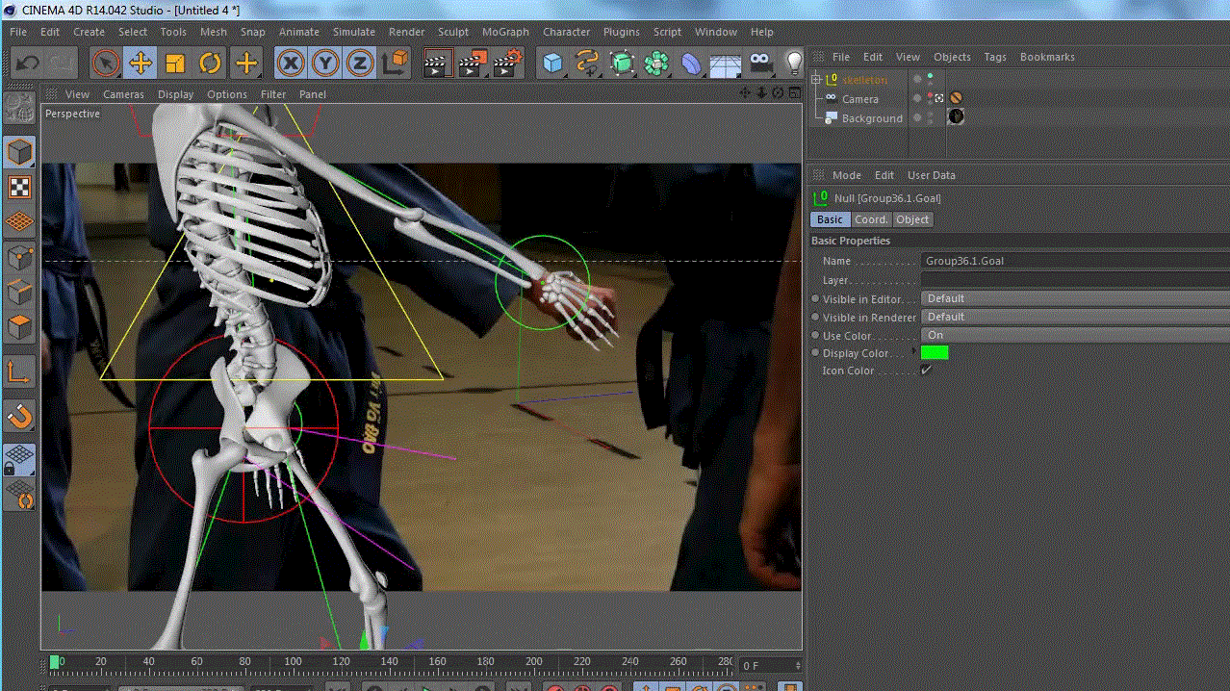Click Render to Picture Viewer icon
This screenshot has height=691, width=1230.
pyautogui.click(x=473, y=64)
